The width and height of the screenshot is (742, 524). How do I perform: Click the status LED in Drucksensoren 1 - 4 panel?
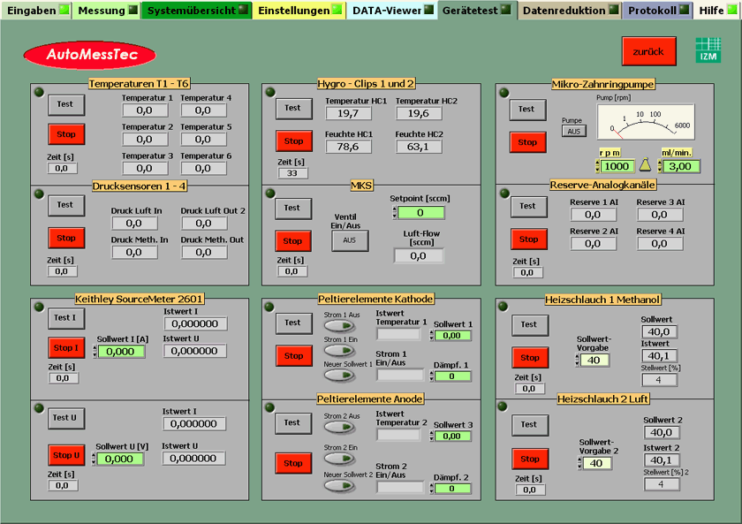(x=39, y=194)
